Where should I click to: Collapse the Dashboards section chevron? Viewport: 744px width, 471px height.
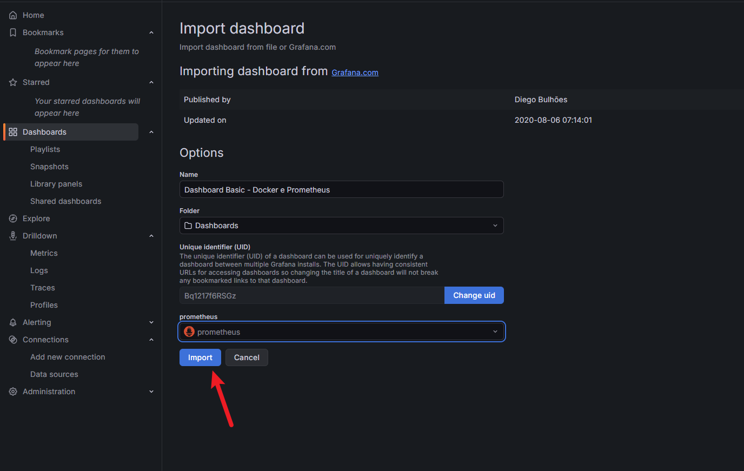coord(151,132)
